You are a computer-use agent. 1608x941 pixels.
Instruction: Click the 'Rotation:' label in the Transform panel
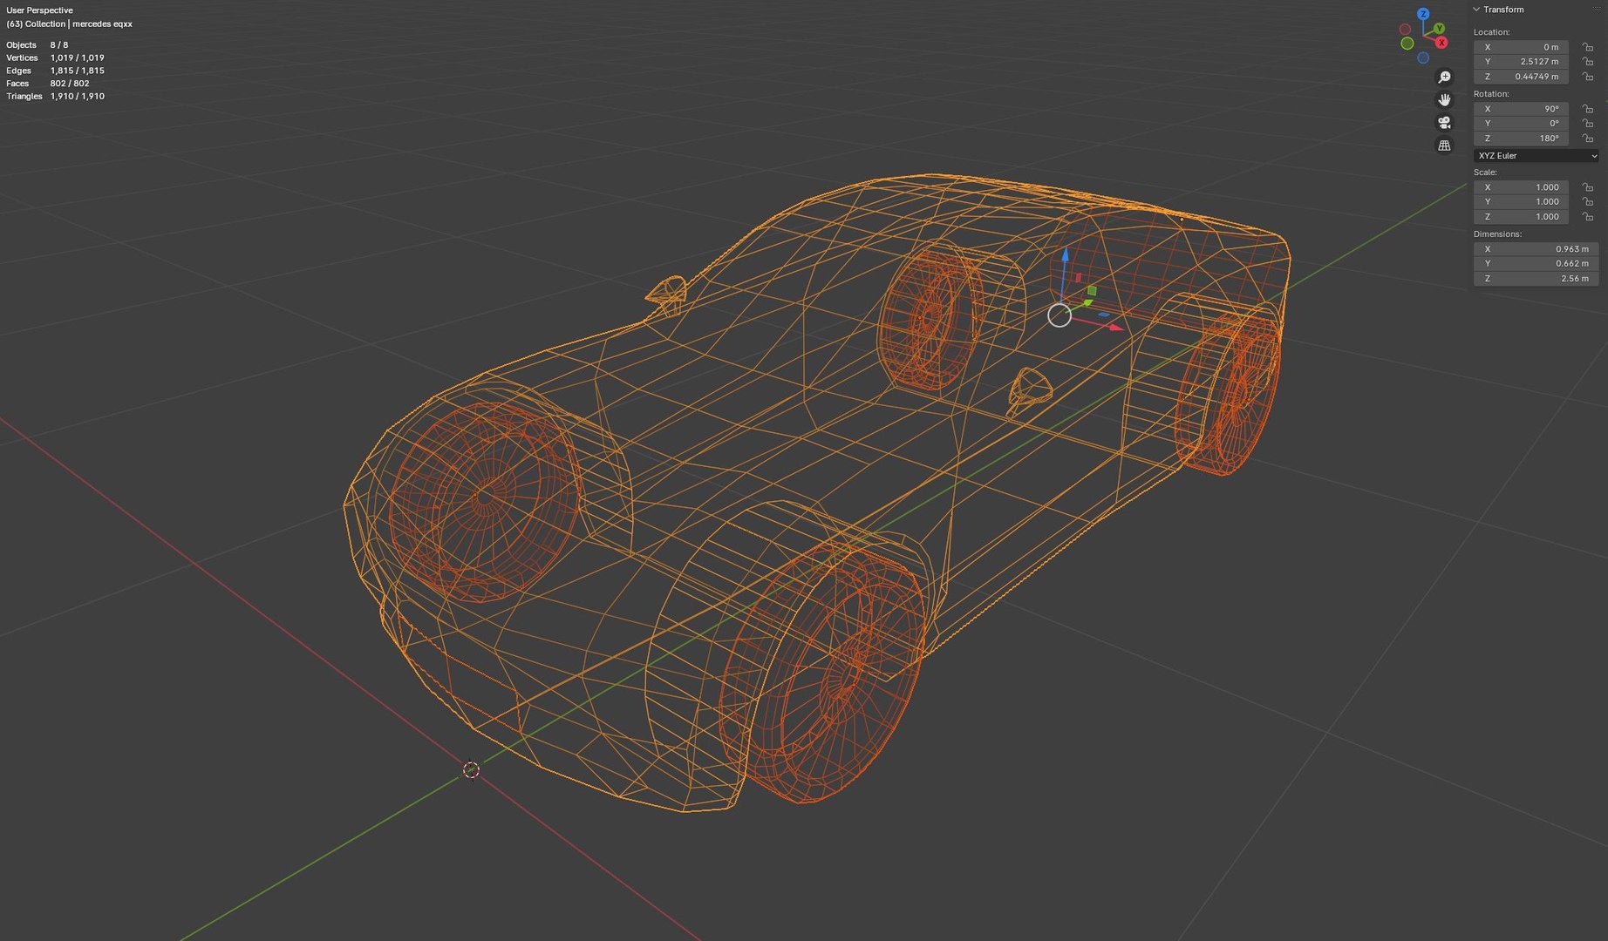click(1491, 94)
